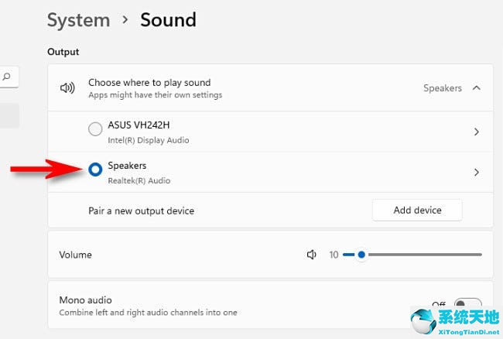Viewport: 503px width, 339px height.
Task: Click the speaker icon beside Choose where to play sound
Action: coord(67,87)
